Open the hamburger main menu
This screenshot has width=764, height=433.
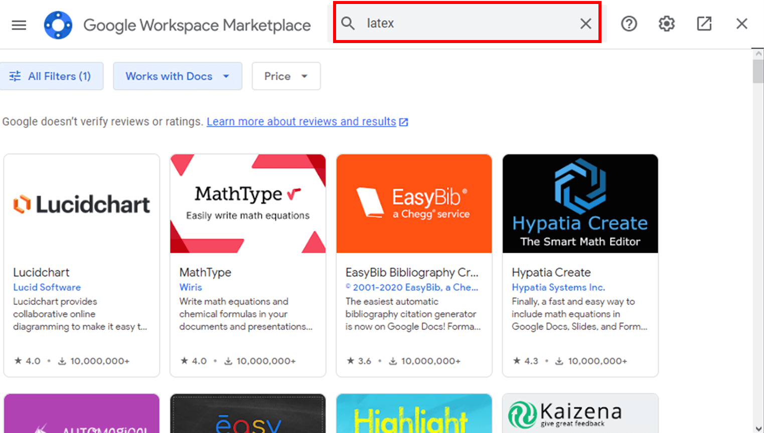coord(19,25)
